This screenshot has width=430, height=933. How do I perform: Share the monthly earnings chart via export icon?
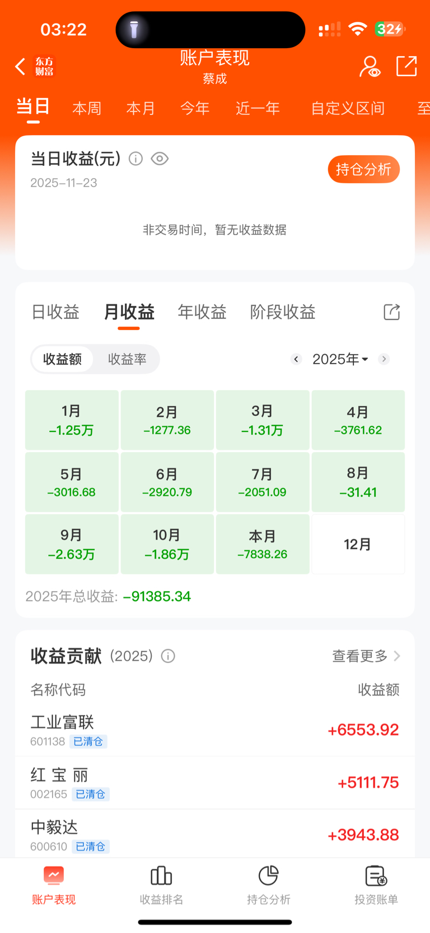pos(392,312)
